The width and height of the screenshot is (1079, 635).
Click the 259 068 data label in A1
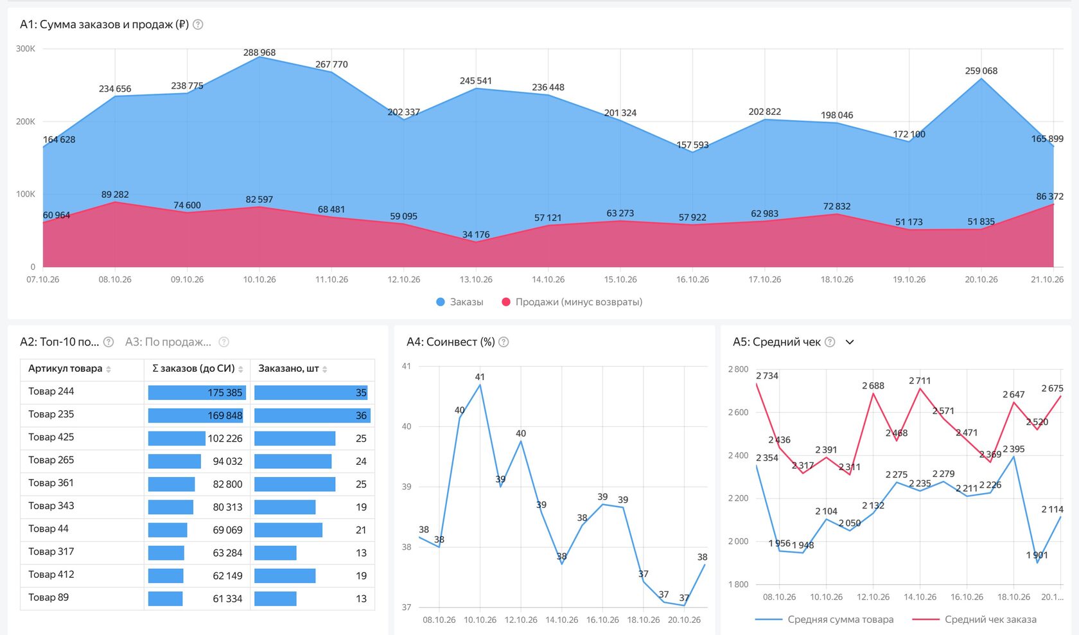[x=981, y=71]
